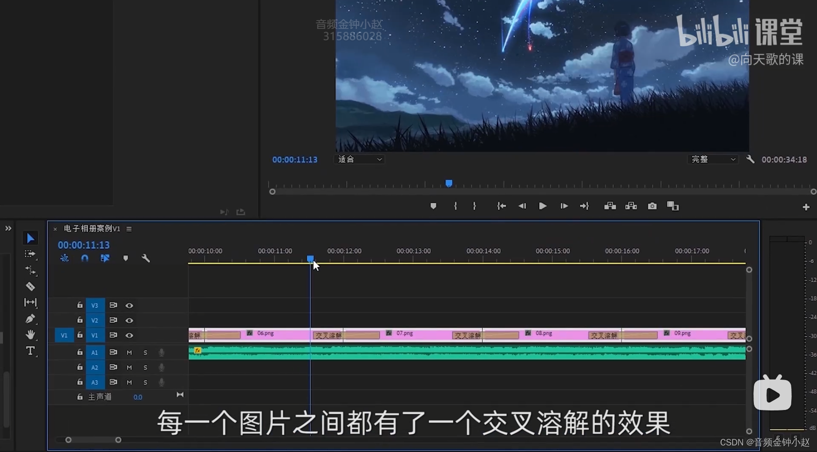Select the Razor tool
This screenshot has width=817, height=452.
tap(30, 286)
